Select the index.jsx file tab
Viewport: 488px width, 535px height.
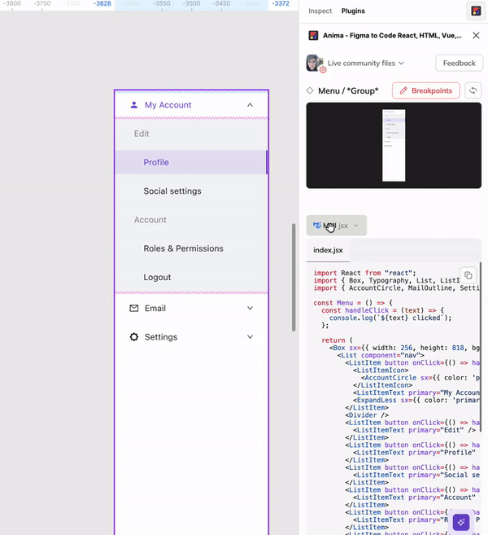click(x=328, y=251)
